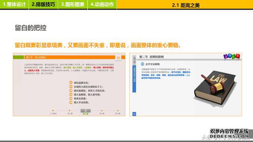Click the last orange numbered bullet 用人不论资级

pos(71,103)
